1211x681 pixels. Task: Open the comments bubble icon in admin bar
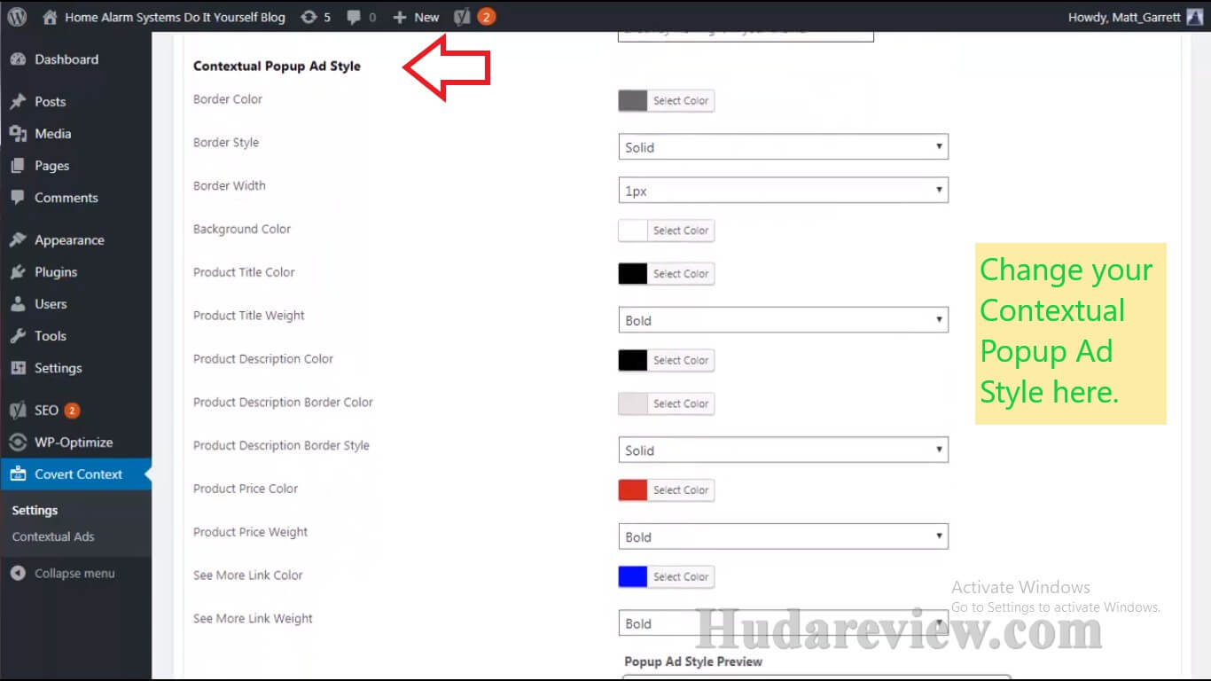click(355, 17)
